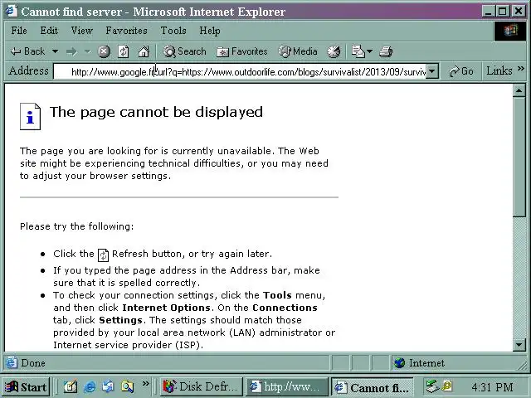The width and height of the screenshot is (531, 398).
Task: Click the Start button
Action: click(26, 387)
